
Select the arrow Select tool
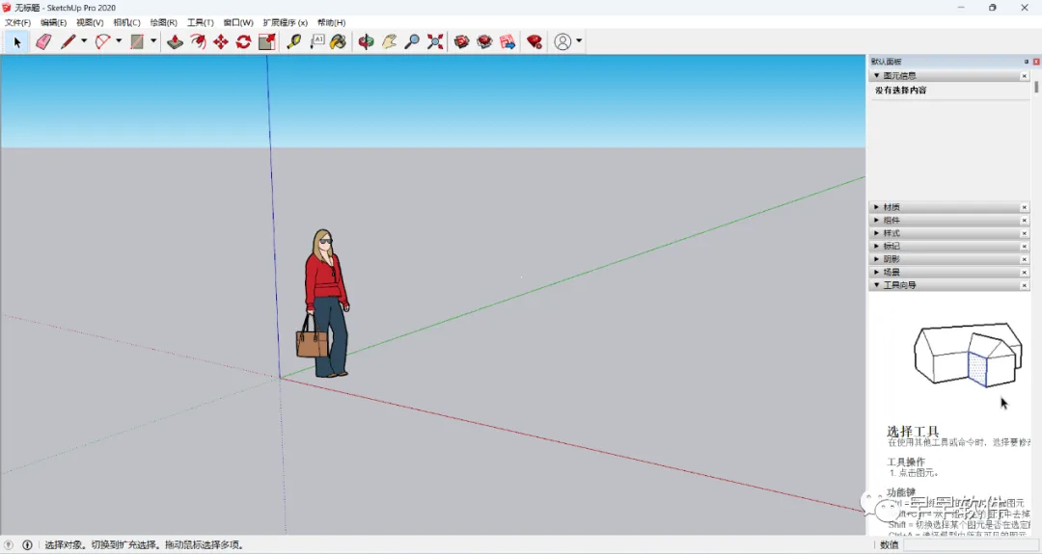point(17,41)
